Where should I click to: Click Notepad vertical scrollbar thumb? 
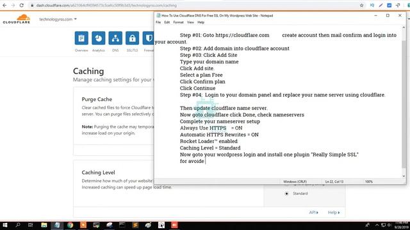pyautogui.click(x=404, y=103)
